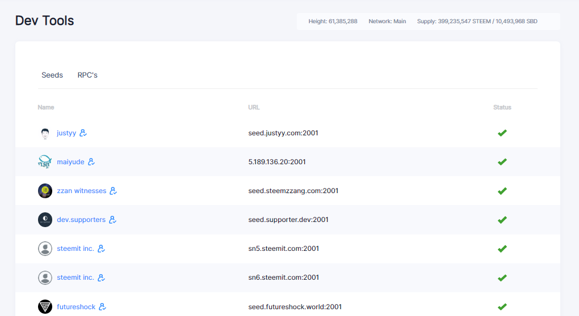Open the dev.supporters link
Image resolution: width=579 pixels, height=316 pixels.
tap(81, 220)
